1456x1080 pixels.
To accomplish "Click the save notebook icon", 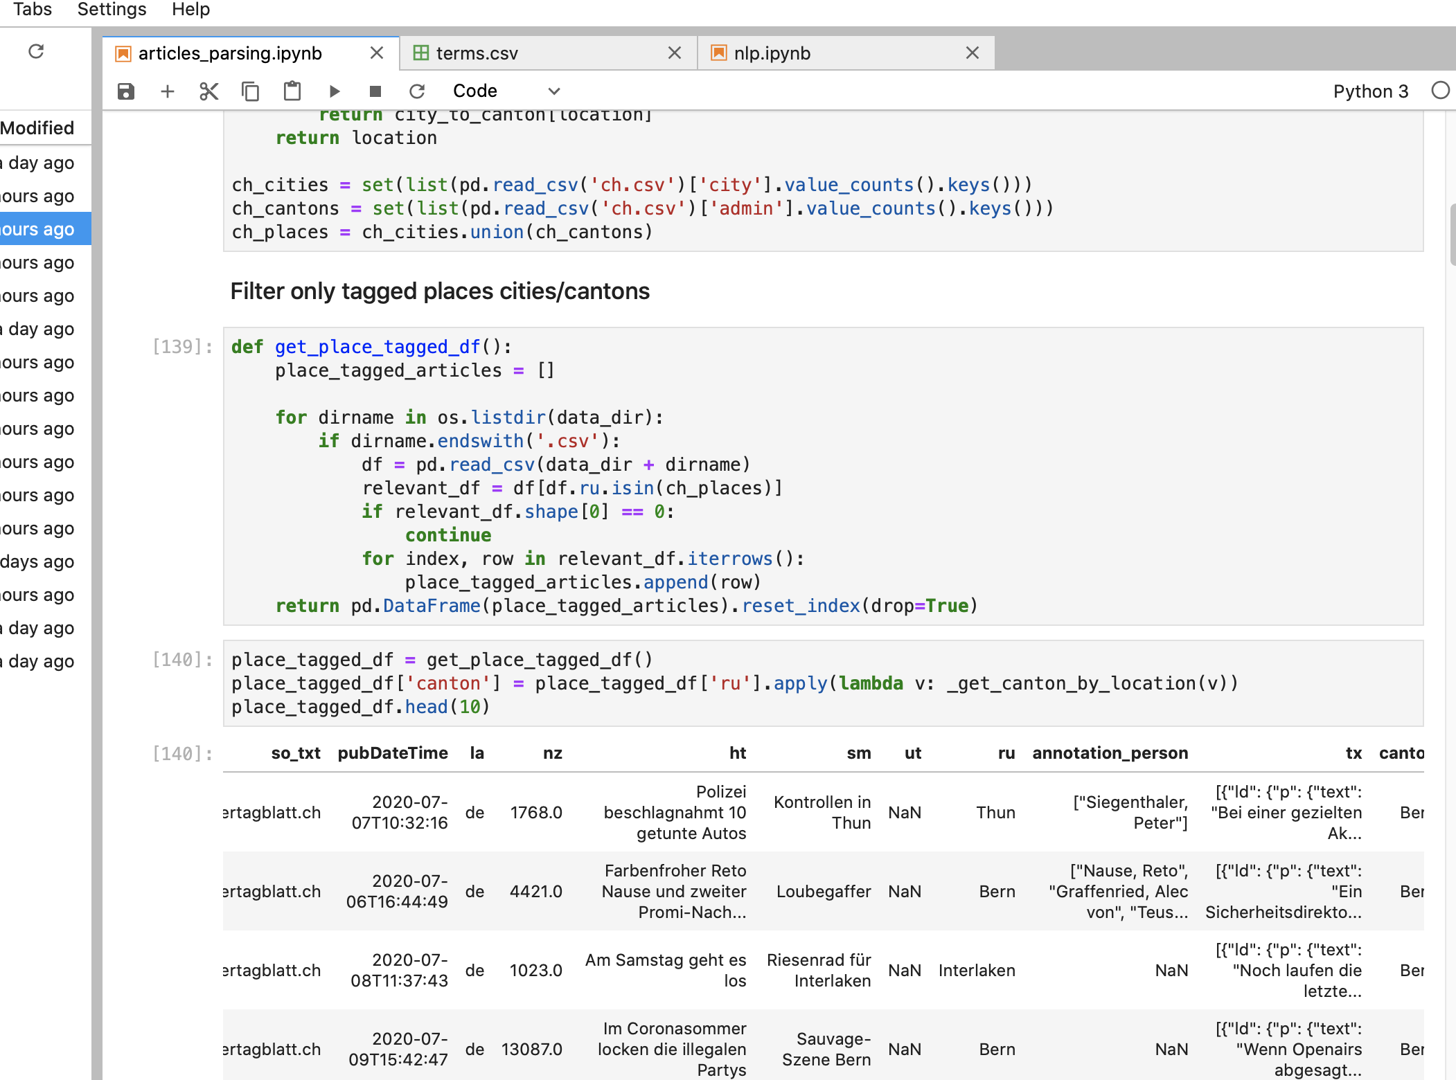I will coord(125,91).
